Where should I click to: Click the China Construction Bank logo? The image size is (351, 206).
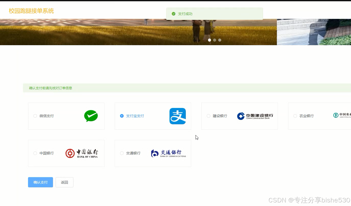point(255,116)
